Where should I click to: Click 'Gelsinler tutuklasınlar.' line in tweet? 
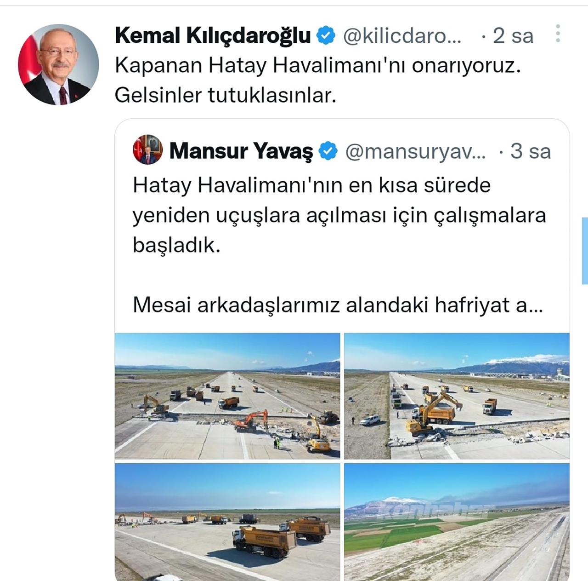tap(226, 95)
